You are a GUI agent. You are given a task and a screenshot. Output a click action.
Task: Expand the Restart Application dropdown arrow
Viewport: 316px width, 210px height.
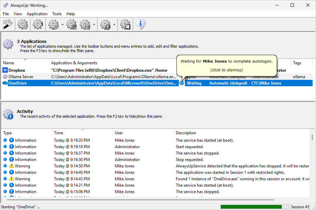pos(94,25)
